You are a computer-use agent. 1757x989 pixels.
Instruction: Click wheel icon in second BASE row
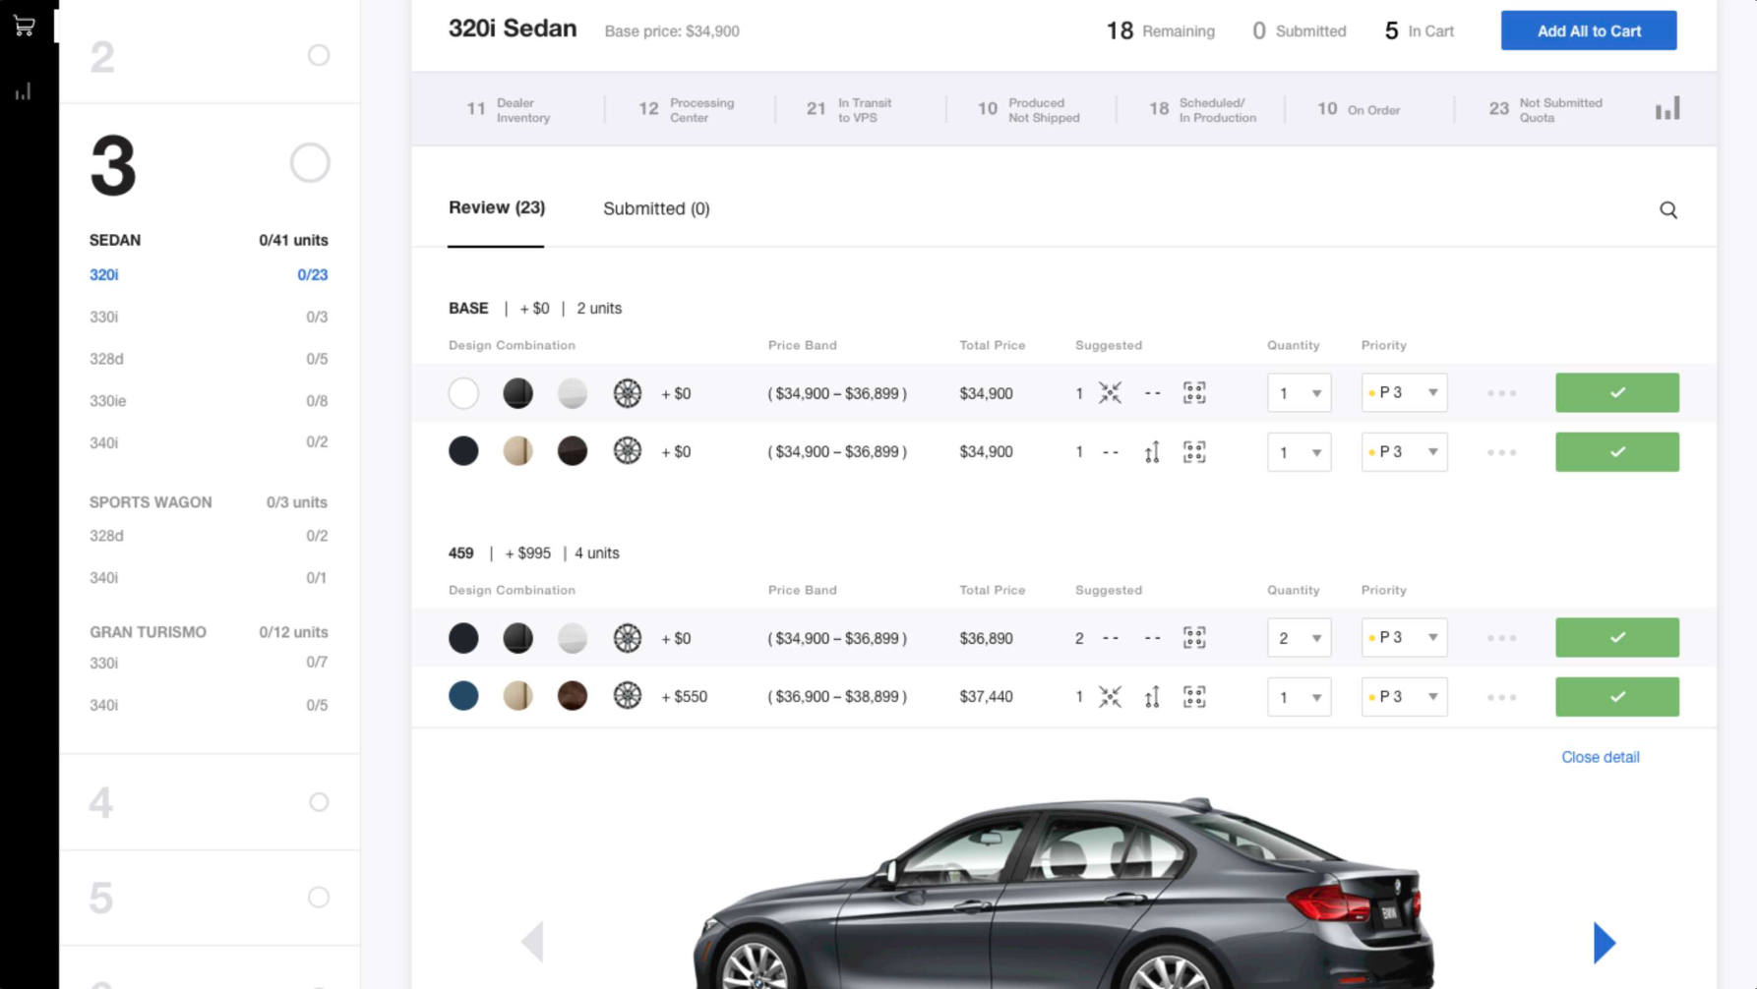click(x=628, y=451)
